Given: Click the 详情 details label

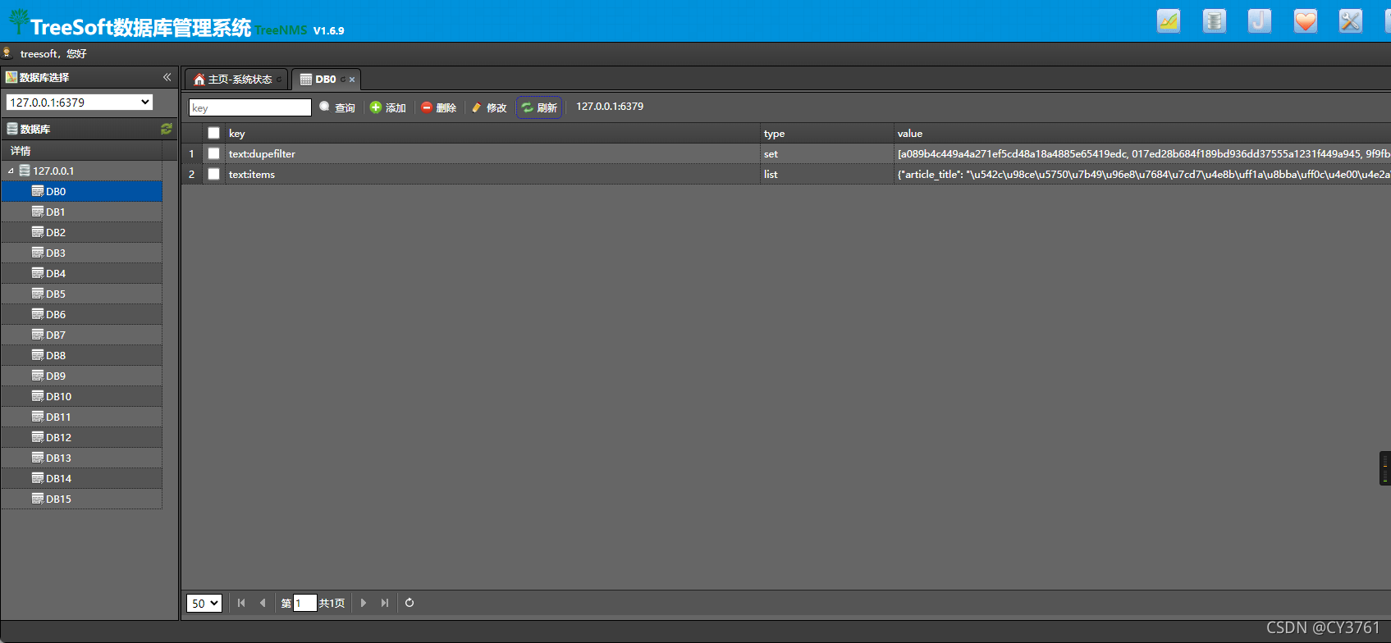Looking at the screenshot, I should 21,151.
